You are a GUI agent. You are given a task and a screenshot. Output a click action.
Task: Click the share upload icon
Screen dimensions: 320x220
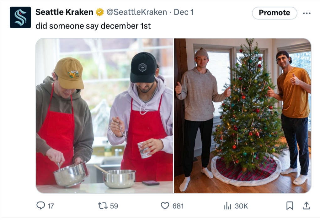point(306,206)
